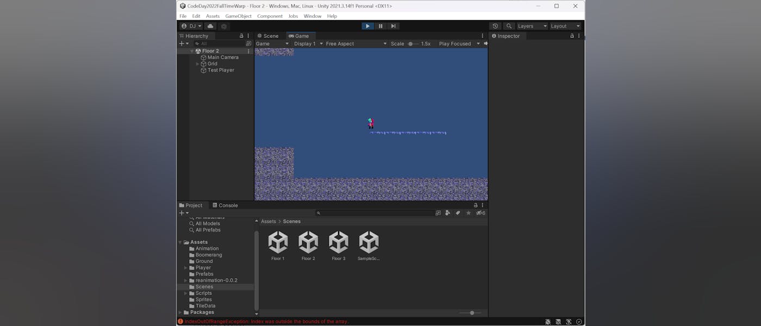Open the Unity cloud services icon
Viewport: 761px width, 326px height.
(210, 26)
